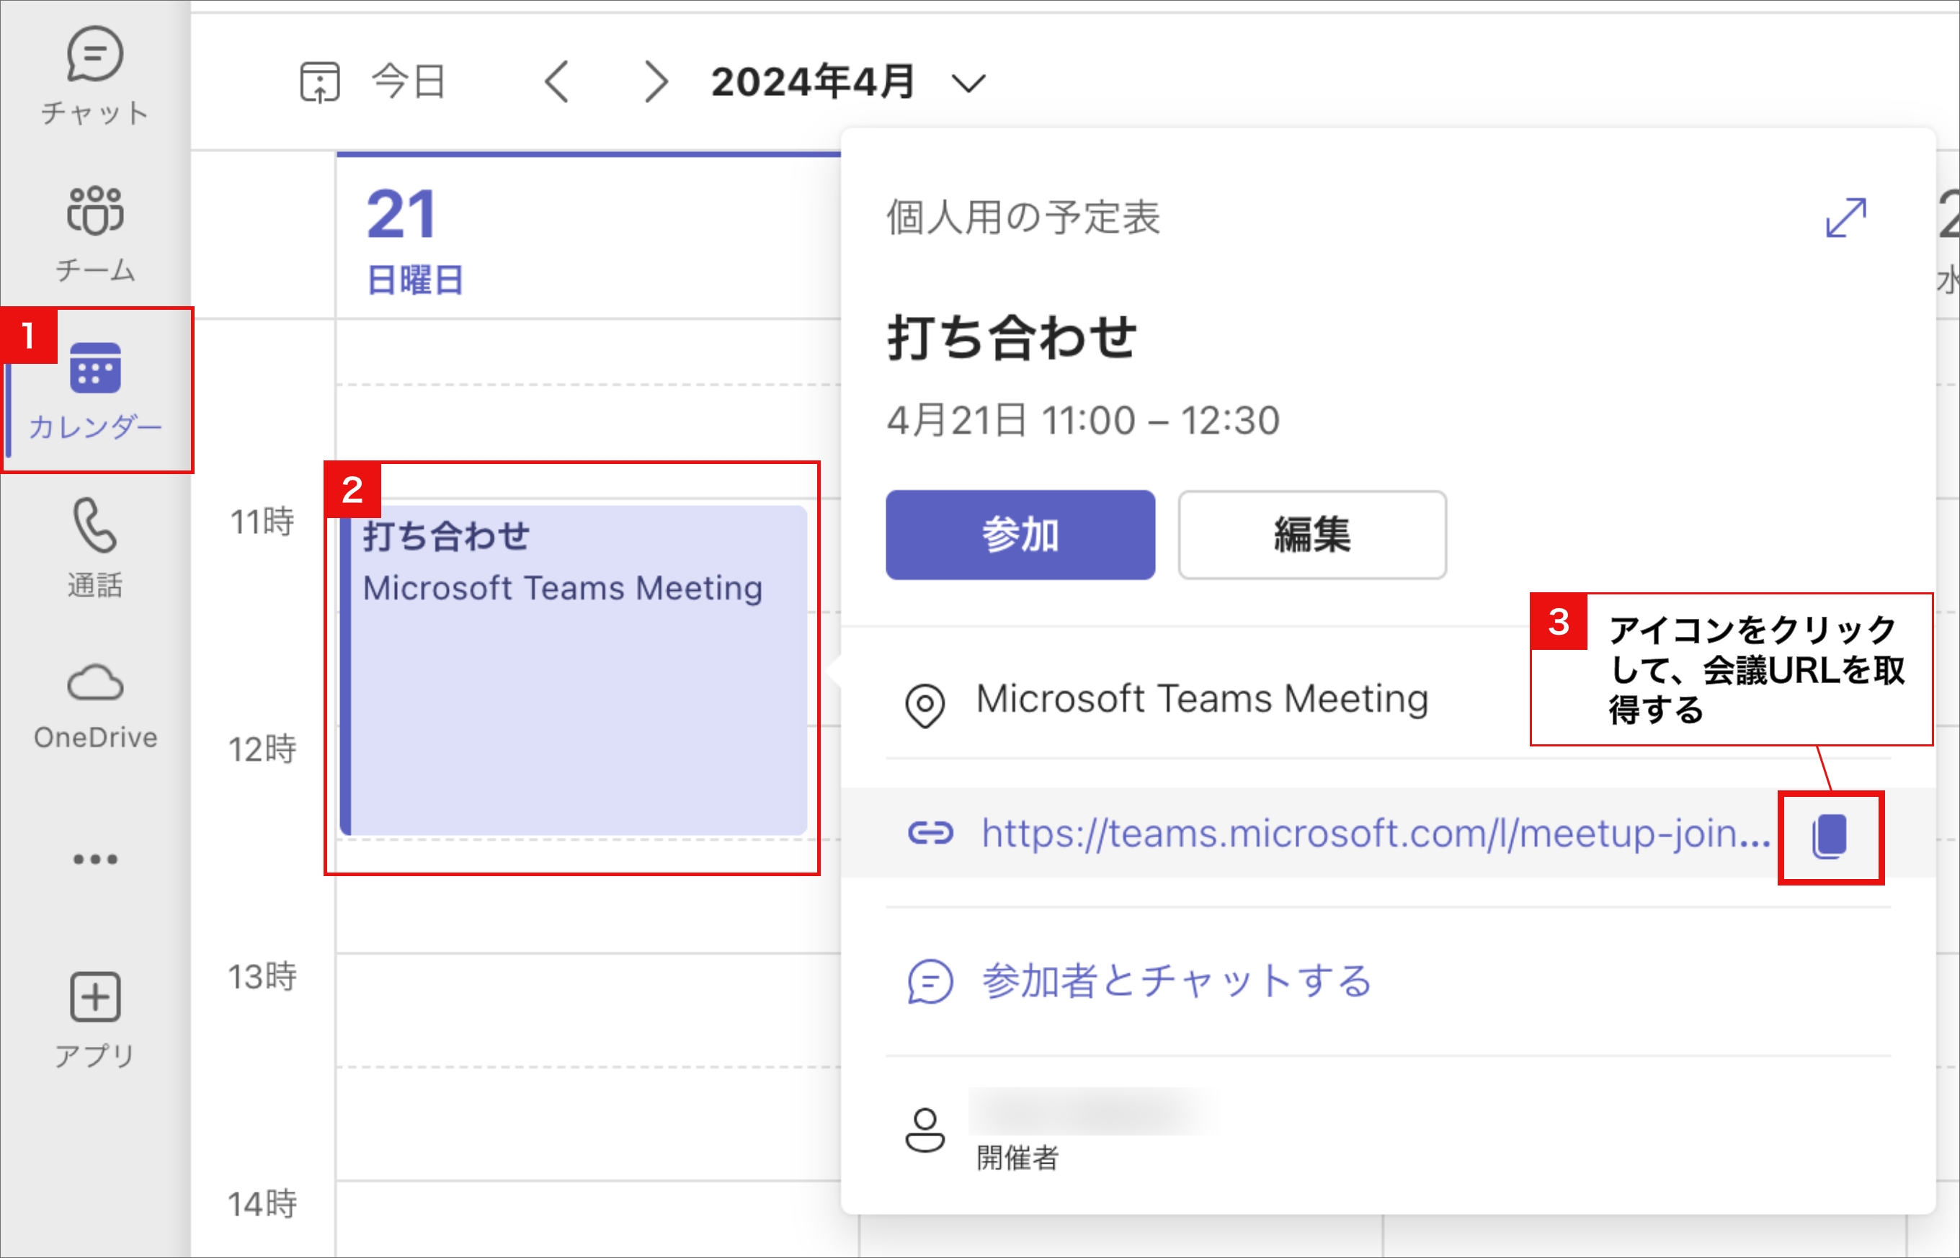The height and width of the screenshot is (1258, 1960).
Task: Click the 14時 time slot label
Action: click(262, 1203)
